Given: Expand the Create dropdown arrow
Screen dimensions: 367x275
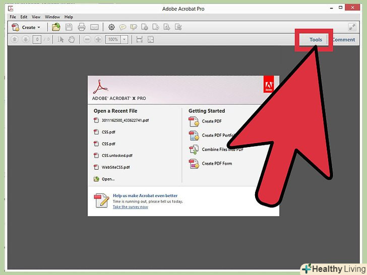Looking at the screenshot, I should pos(39,27).
